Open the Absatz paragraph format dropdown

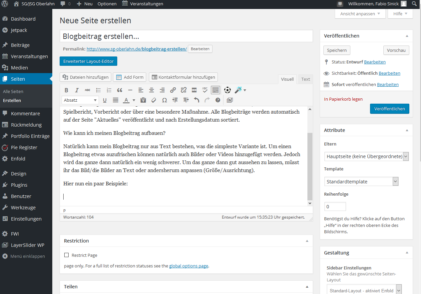(80, 100)
